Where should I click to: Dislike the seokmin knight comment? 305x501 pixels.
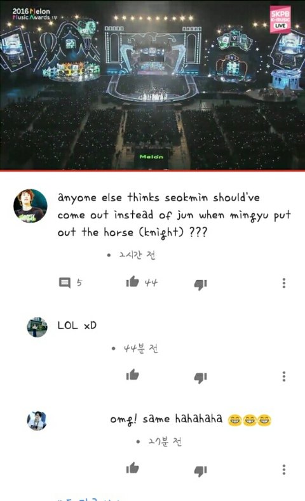pos(200,284)
